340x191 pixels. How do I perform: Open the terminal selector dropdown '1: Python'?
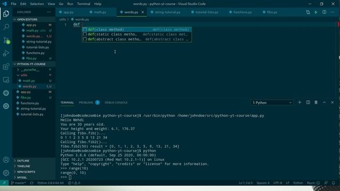click(x=272, y=102)
